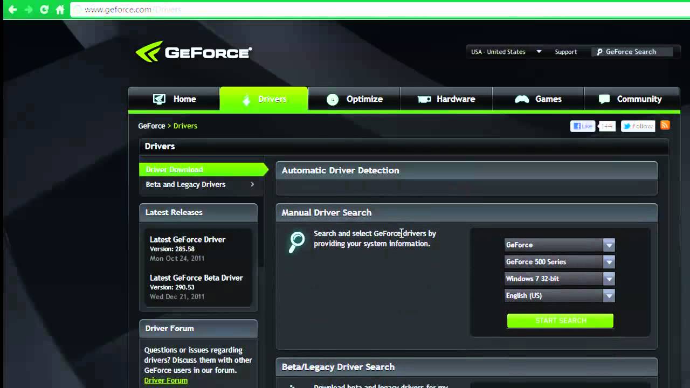Screen dimensions: 690x388
Task: Click the Facebook like count box
Action: click(x=606, y=126)
